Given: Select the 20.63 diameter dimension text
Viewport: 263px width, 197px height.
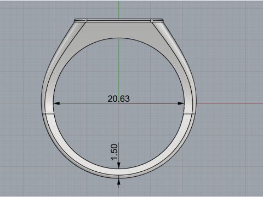Looking at the screenshot, I should point(119,99).
